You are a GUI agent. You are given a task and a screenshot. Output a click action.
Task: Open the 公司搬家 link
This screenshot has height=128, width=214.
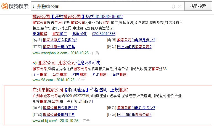click(x=60, y=74)
